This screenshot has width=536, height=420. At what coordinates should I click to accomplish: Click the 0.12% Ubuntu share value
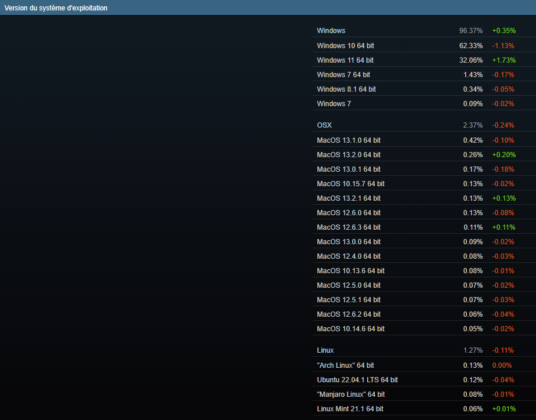coord(473,379)
